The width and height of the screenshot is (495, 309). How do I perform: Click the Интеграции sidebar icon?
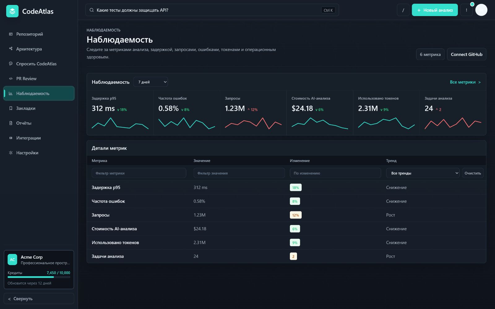tap(11, 138)
